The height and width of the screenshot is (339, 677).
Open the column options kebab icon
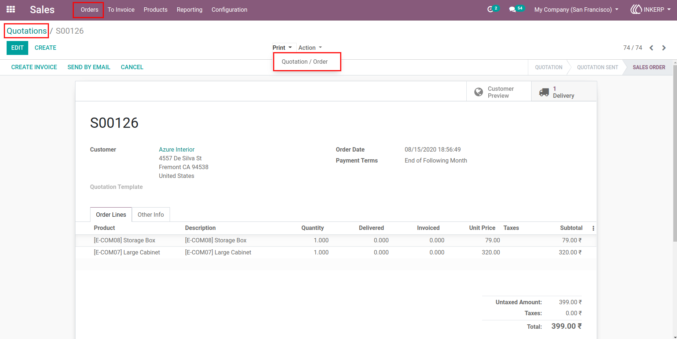593,228
